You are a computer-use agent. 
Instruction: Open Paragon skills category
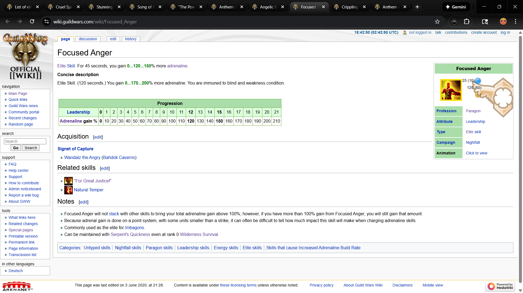pos(159,248)
